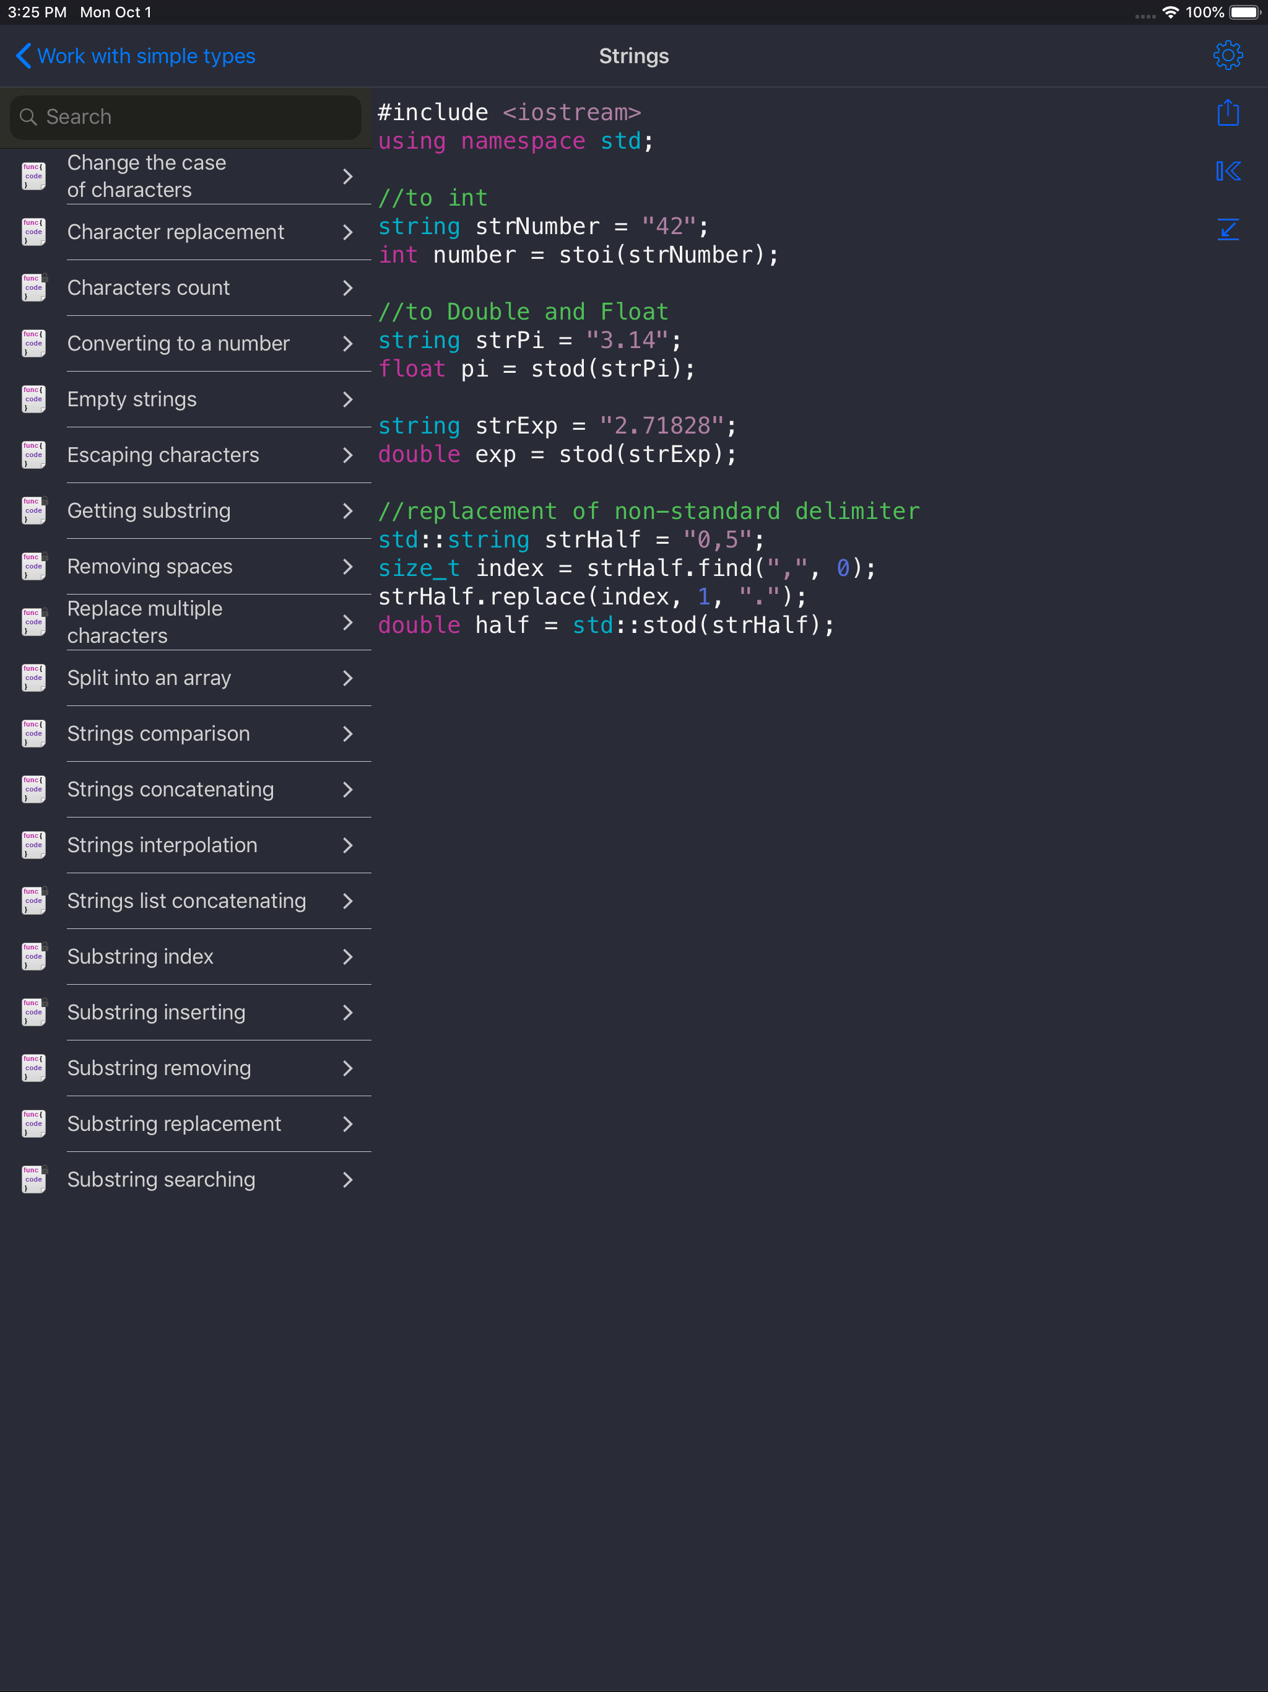Screen dimensions: 1268x1692
Task: Tap the func code icon next to Character replacement
Action: click(33, 232)
